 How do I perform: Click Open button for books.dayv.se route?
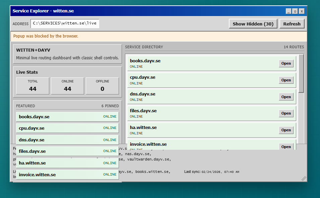coord(286,63)
